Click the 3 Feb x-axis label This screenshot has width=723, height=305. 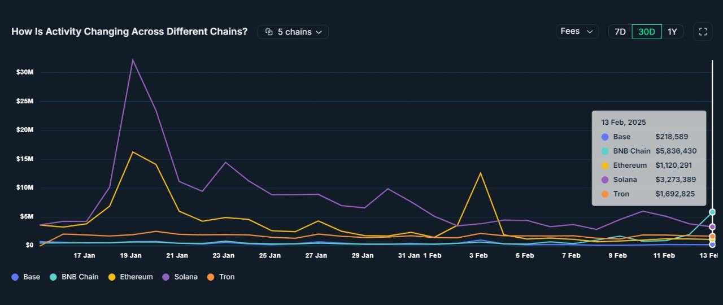tap(478, 256)
